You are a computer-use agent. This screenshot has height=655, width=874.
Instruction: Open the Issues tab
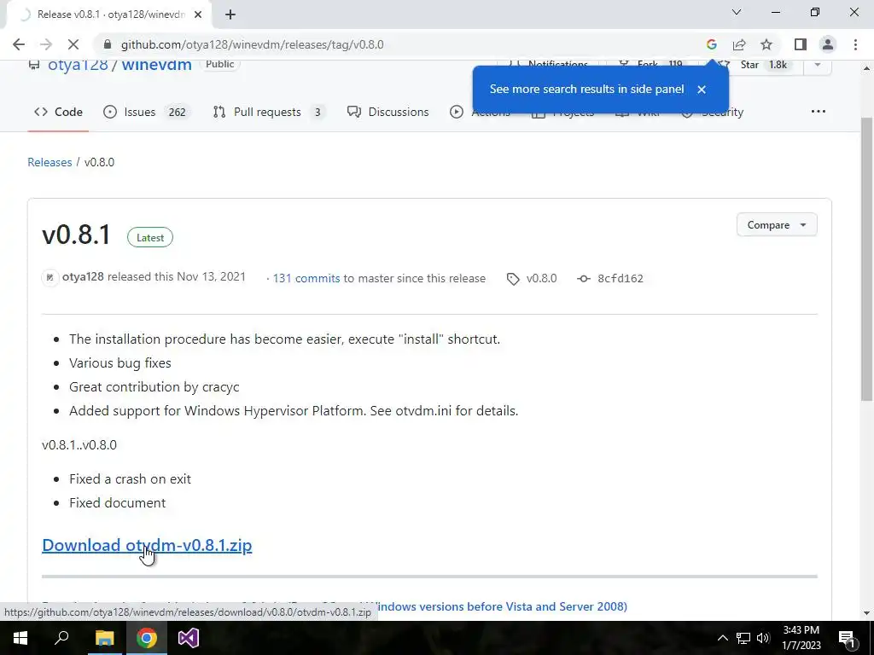(147, 112)
